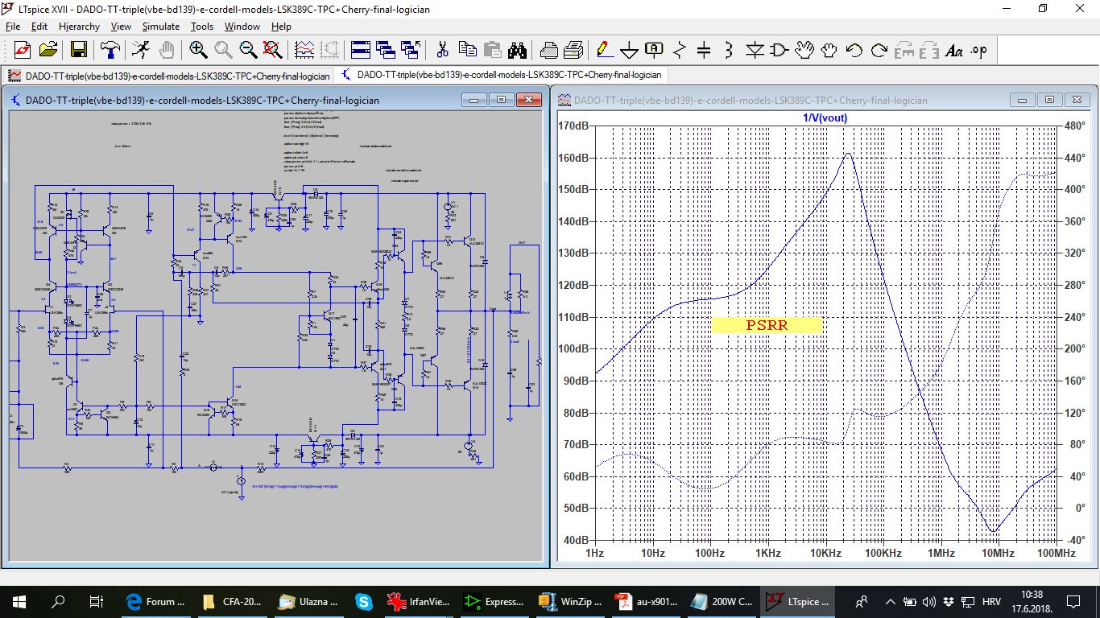The image size is (1100, 618).
Task: Click the Print toolbar icon
Action: 573,50
